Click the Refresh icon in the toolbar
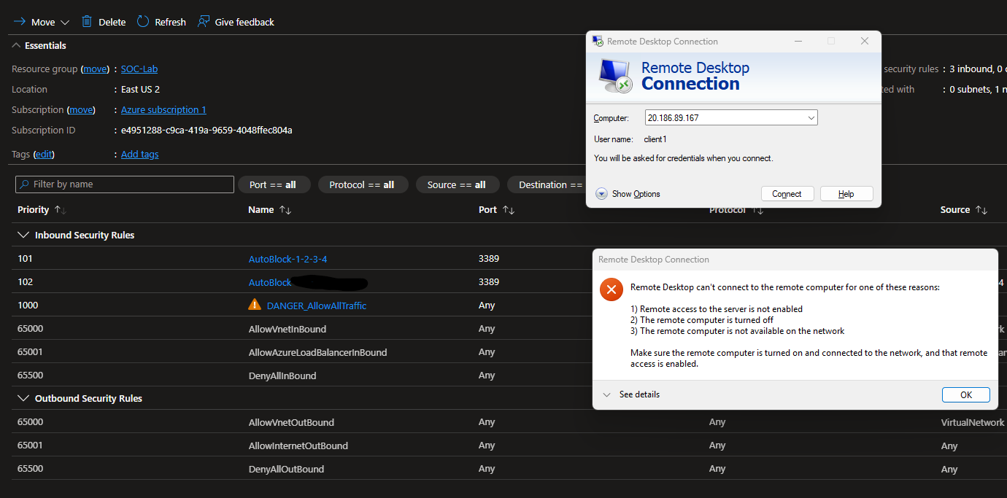Screen dimensions: 1007x498 tap(143, 22)
